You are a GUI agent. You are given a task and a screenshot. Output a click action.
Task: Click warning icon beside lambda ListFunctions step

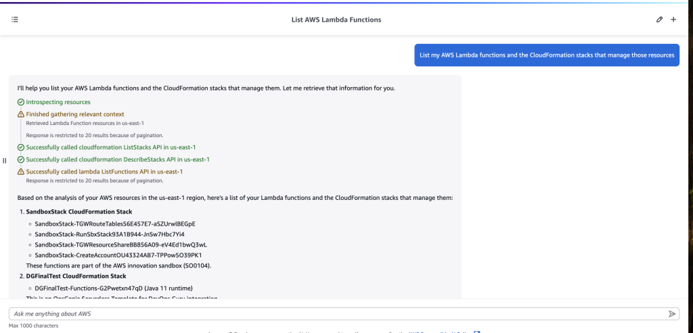click(x=21, y=172)
